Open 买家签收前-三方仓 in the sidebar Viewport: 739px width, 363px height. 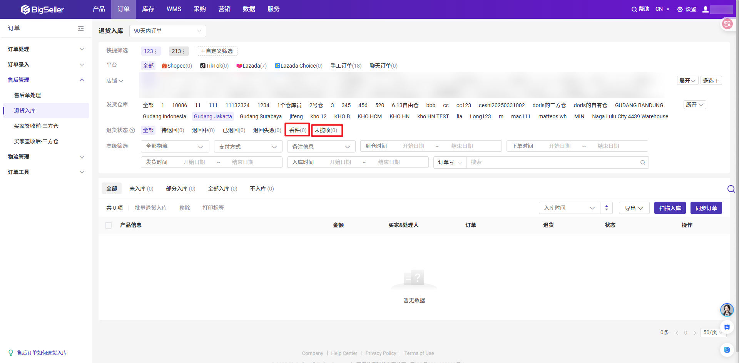[x=36, y=126]
